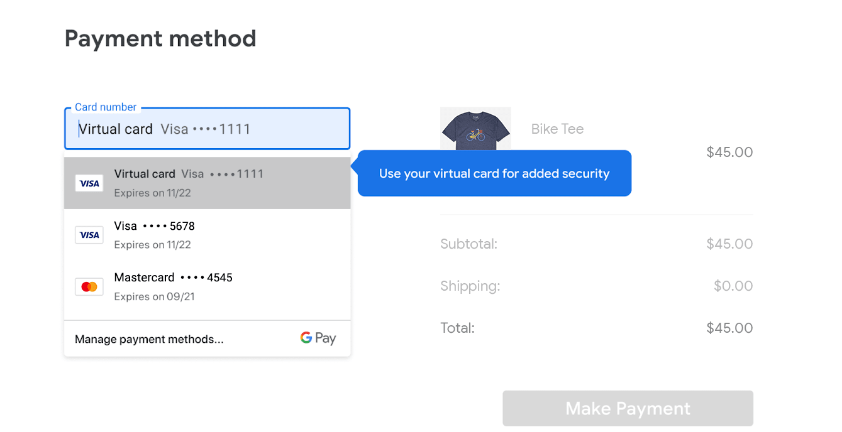The height and width of the screenshot is (432, 842).
Task: Click the Bike Tee item price
Action: [729, 152]
